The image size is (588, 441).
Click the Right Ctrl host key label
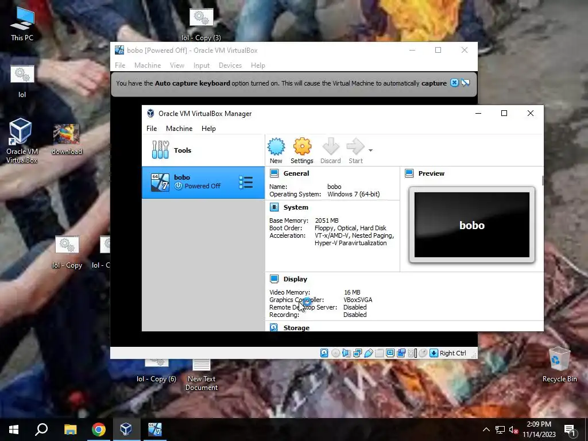coord(452,353)
